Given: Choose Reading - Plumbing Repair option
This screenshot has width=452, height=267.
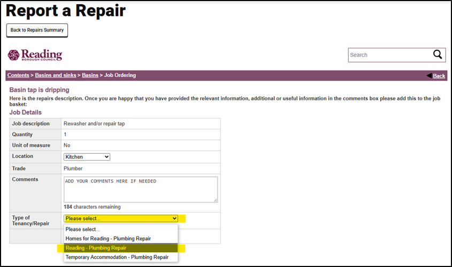Looking at the screenshot, I should click(x=121, y=248).
